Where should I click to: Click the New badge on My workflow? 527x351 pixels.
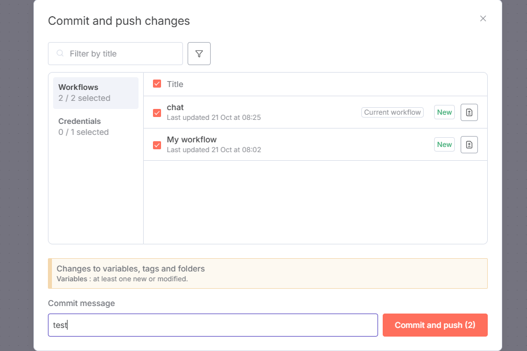click(x=444, y=145)
